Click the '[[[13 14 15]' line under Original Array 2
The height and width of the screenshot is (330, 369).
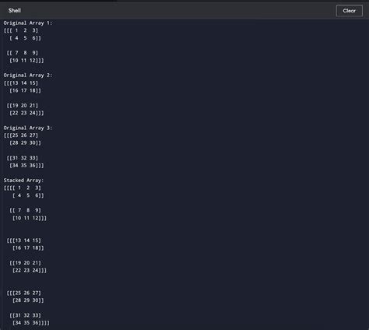pos(21,83)
